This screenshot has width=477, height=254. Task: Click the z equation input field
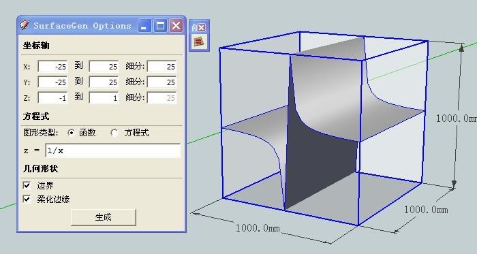(113, 150)
